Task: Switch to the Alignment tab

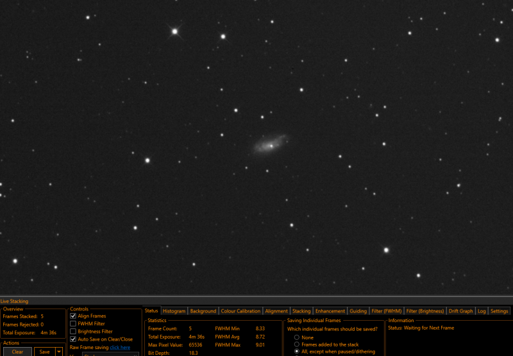Action: [276, 311]
